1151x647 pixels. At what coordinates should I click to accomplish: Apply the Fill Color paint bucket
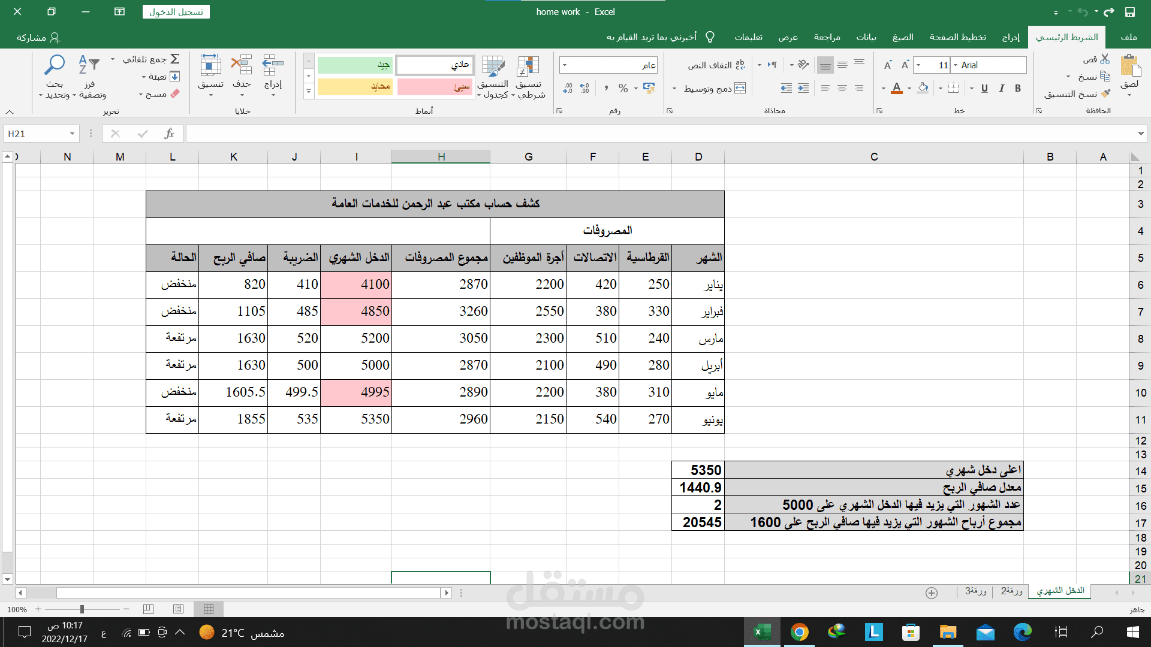(x=923, y=88)
